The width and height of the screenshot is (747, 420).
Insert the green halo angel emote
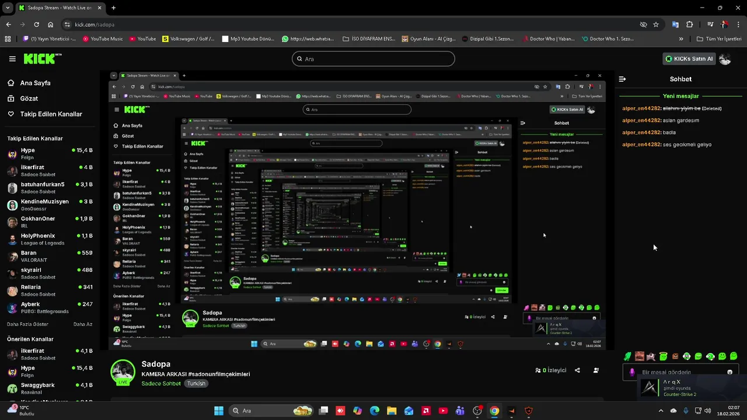click(x=663, y=356)
